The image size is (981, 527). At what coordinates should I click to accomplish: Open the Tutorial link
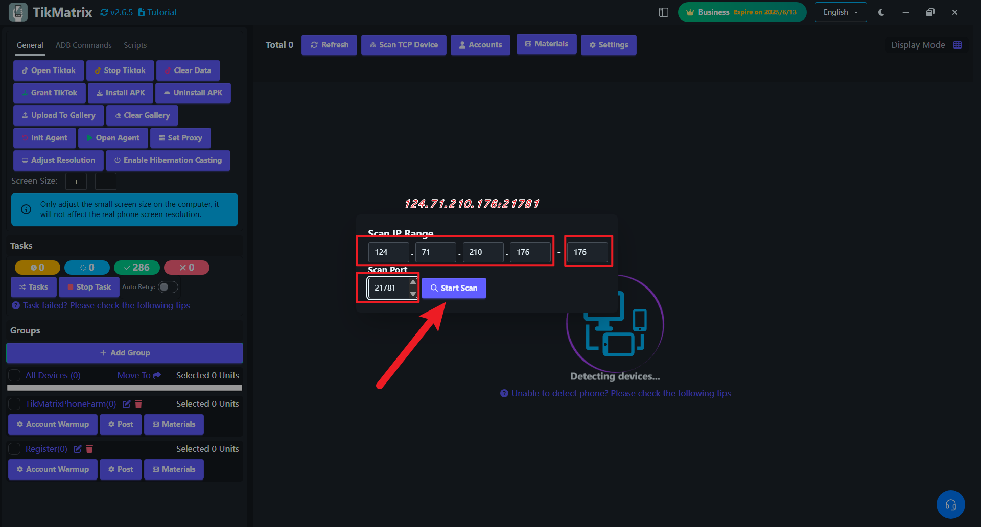coord(157,12)
